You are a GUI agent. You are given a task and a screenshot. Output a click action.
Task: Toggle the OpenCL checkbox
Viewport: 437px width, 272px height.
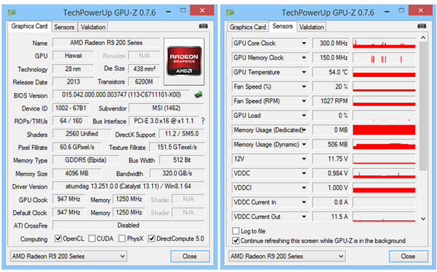pyautogui.click(x=58, y=239)
